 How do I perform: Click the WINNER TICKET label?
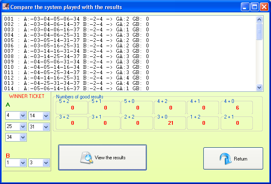tap(27, 96)
